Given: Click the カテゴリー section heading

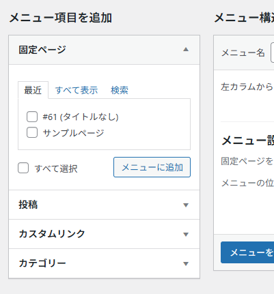Looking at the screenshot, I should (x=42, y=263).
